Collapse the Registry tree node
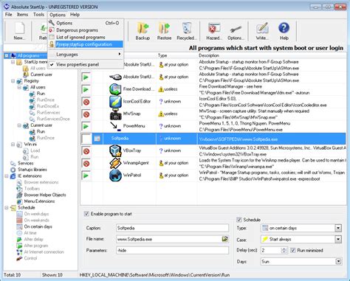 pyautogui.click(x=13, y=81)
